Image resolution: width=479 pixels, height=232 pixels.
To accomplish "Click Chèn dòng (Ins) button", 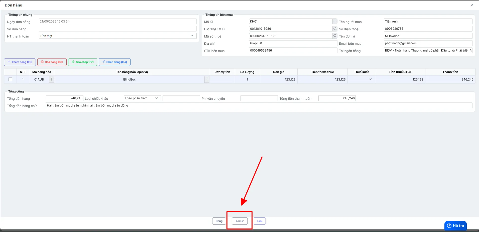I will tap(114, 62).
